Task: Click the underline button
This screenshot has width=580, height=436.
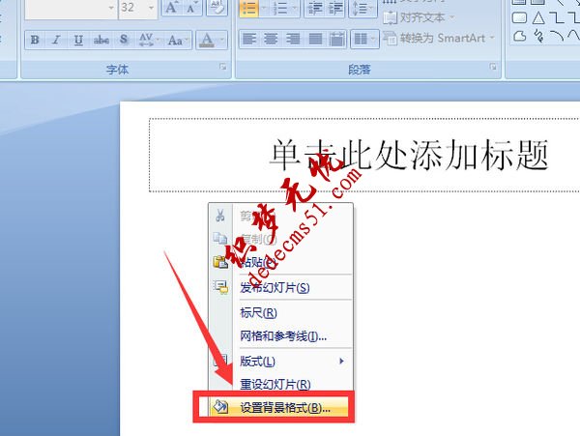Action: pyautogui.click(x=77, y=41)
